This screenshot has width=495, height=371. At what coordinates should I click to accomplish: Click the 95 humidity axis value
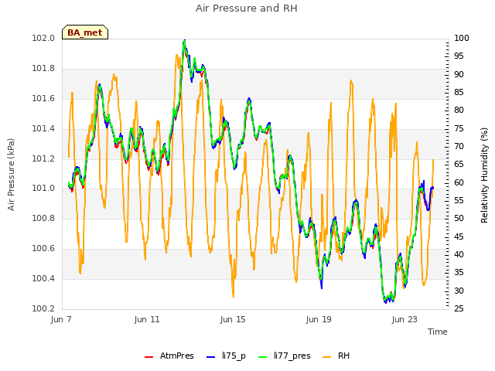[459, 56]
